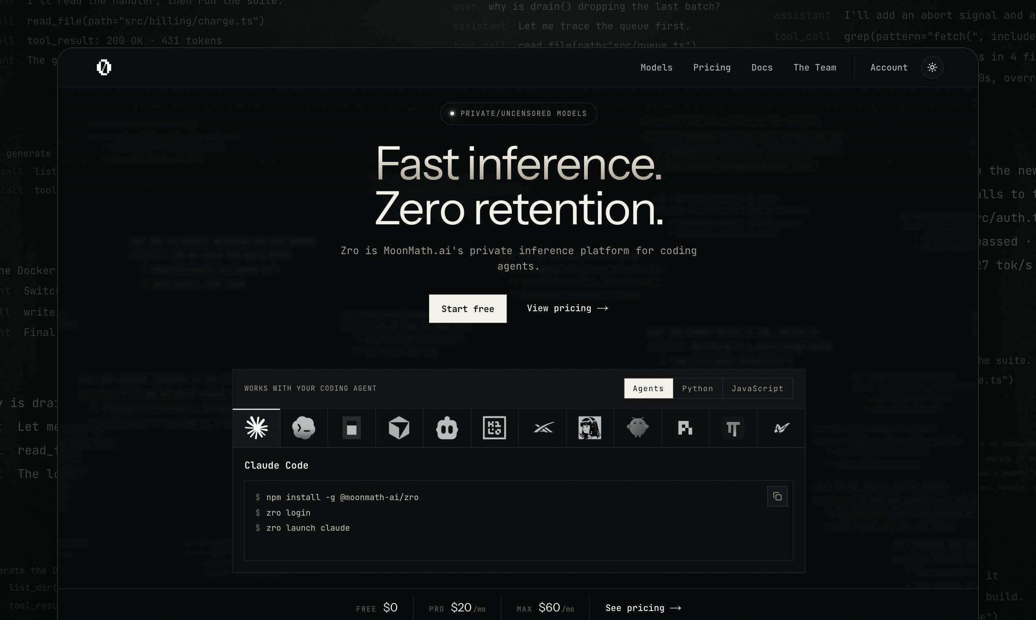This screenshot has height=620, width=1036.
Task: Open the Account link
Action: pos(889,68)
